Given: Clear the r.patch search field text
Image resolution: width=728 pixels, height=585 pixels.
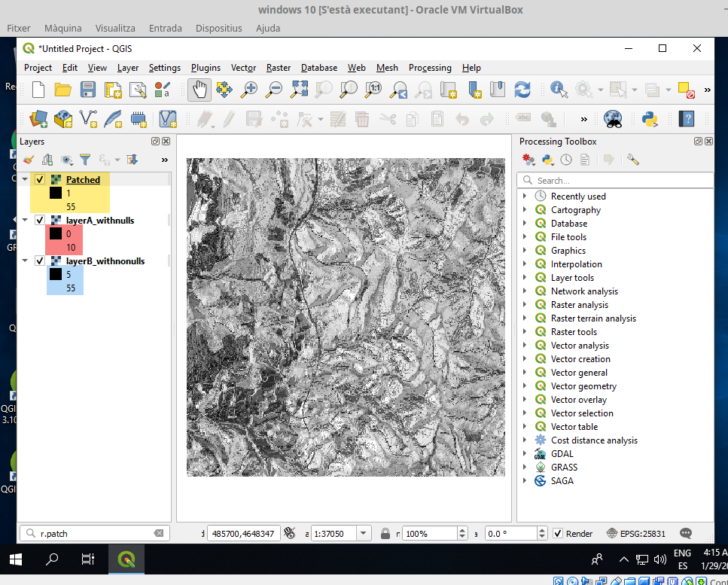Looking at the screenshot, I should (x=158, y=533).
